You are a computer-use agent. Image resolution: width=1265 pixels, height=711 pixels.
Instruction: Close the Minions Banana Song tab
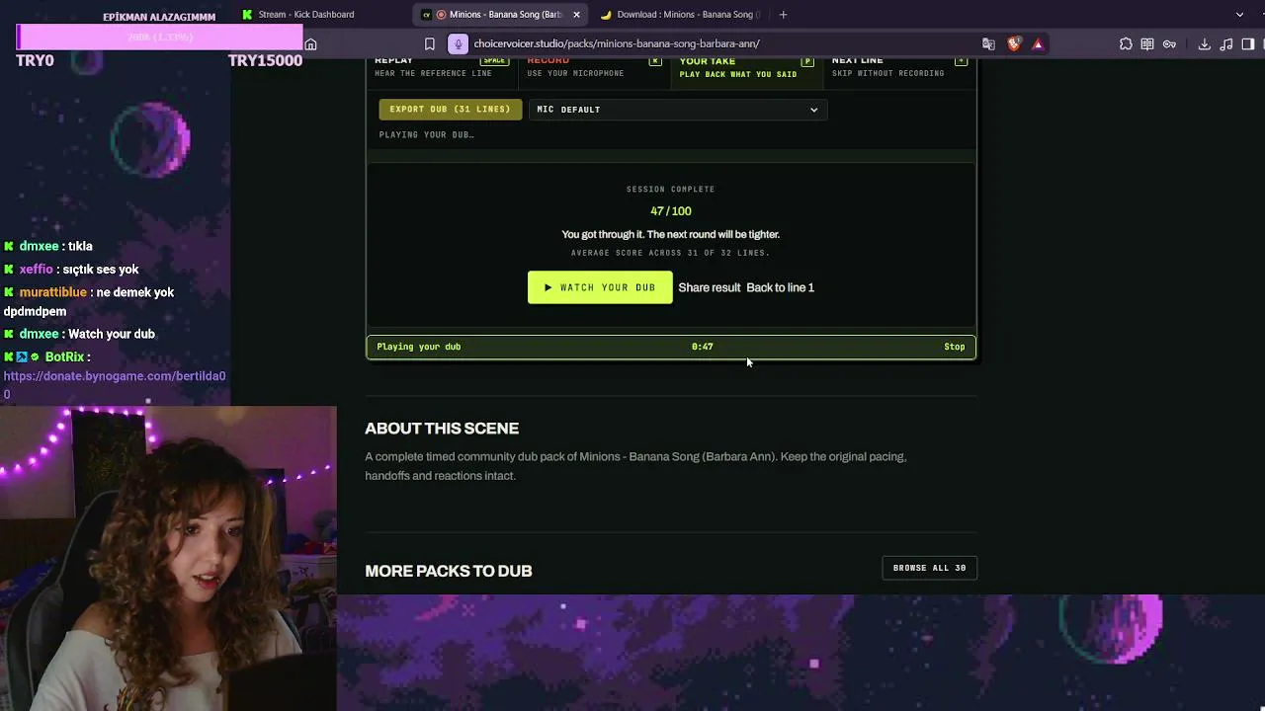(576, 14)
